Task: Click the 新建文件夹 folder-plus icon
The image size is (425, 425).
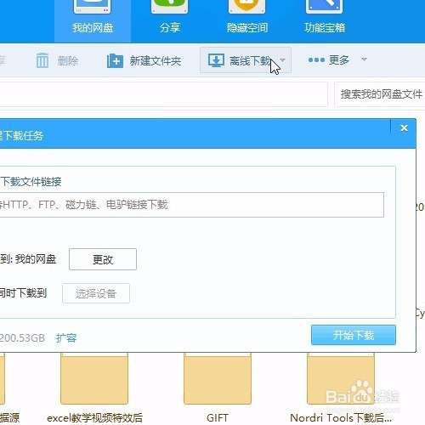Action: 115,60
